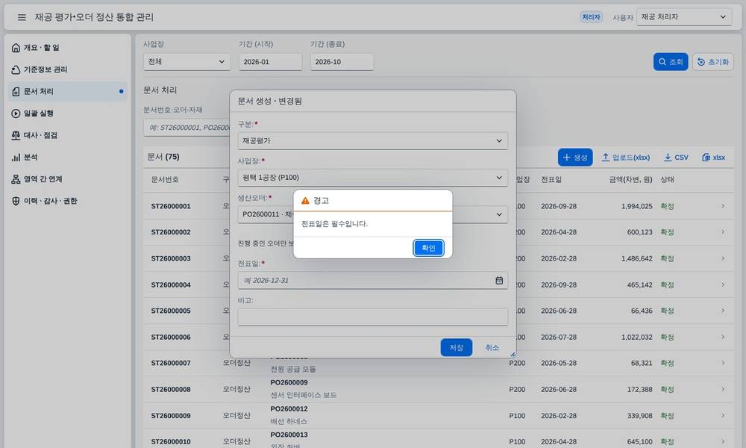The width and height of the screenshot is (746, 448).
Task: Open row chevron for ST26000007
Action: tap(723, 363)
